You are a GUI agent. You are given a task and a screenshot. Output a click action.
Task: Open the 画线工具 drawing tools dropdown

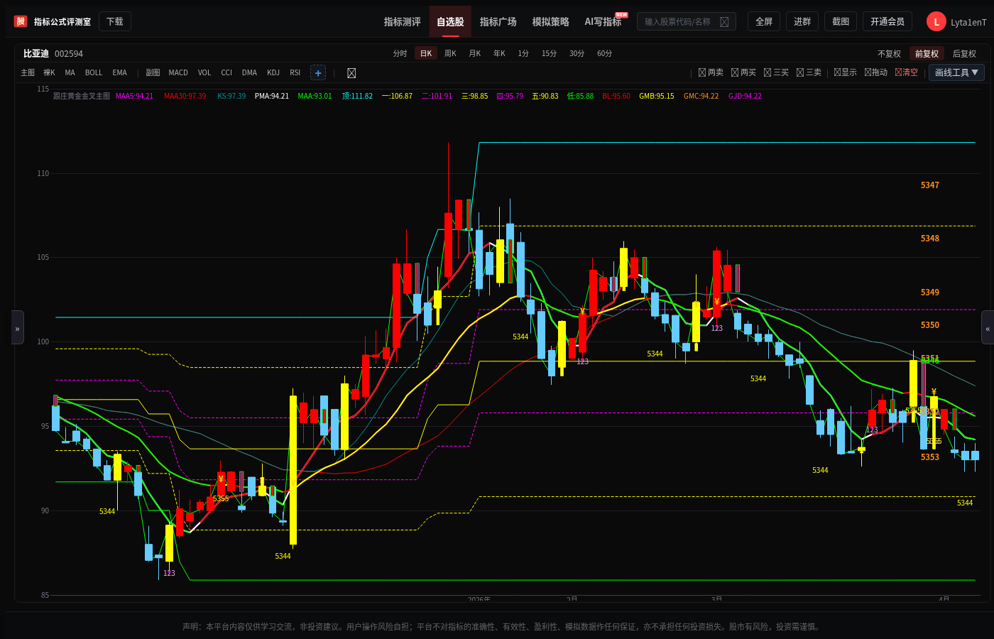[x=956, y=72]
